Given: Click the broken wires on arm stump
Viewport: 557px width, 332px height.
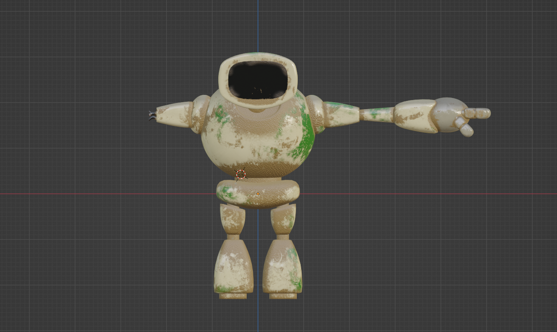Looking at the screenshot, I should pos(153,115).
